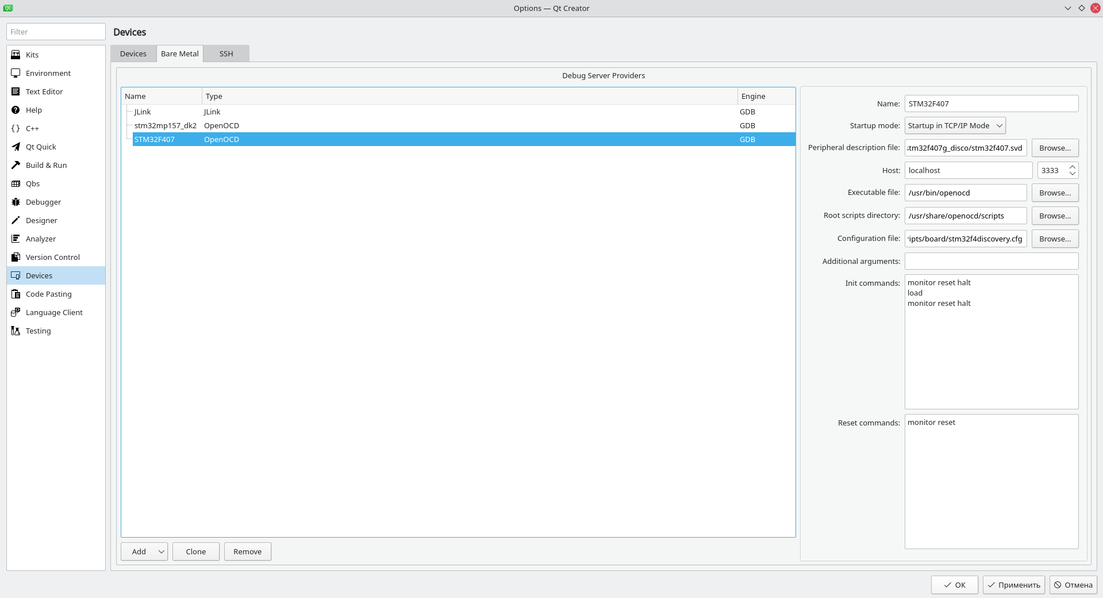The height and width of the screenshot is (598, 1103).
Task: Open the Debugger bug icon
Action: (16, 202)
